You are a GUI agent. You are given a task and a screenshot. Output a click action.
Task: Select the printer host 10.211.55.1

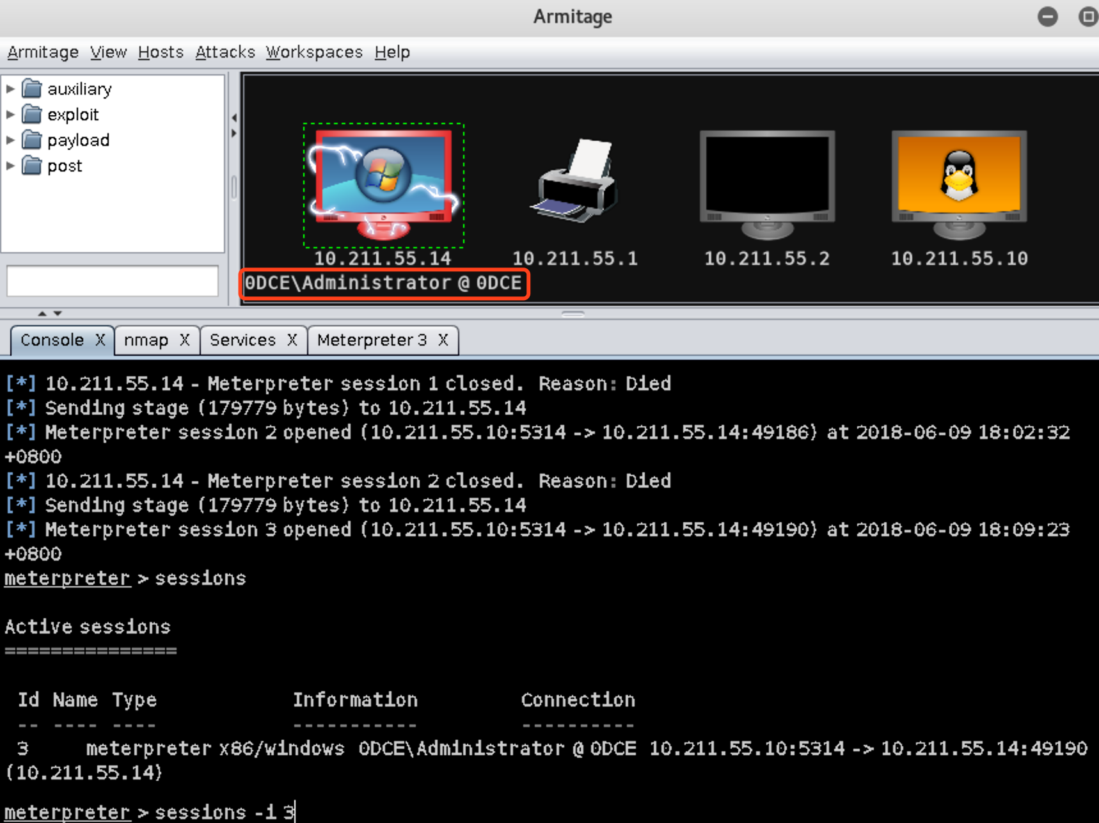(575, 180)
